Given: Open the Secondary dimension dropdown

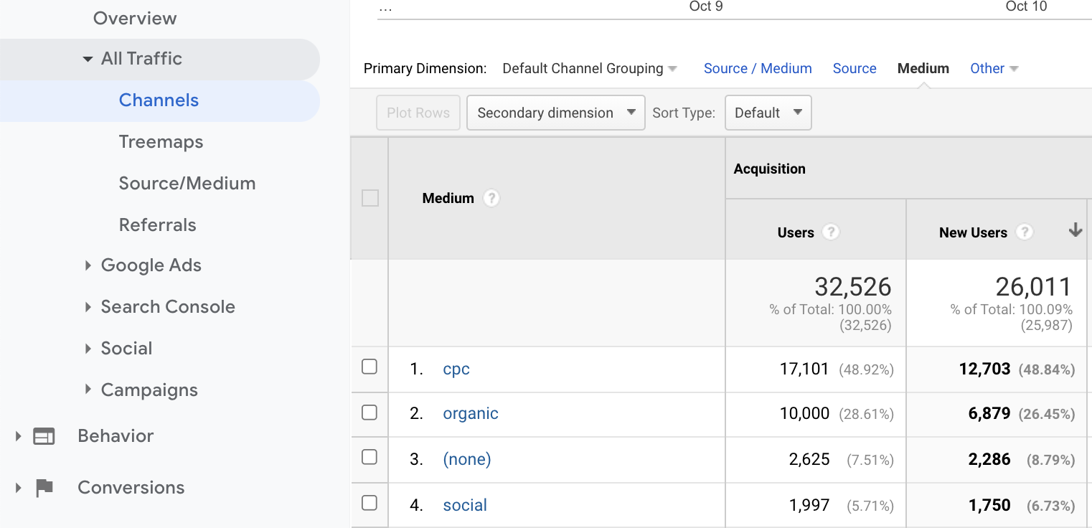Looking at the screenshot, I should 555,113.
